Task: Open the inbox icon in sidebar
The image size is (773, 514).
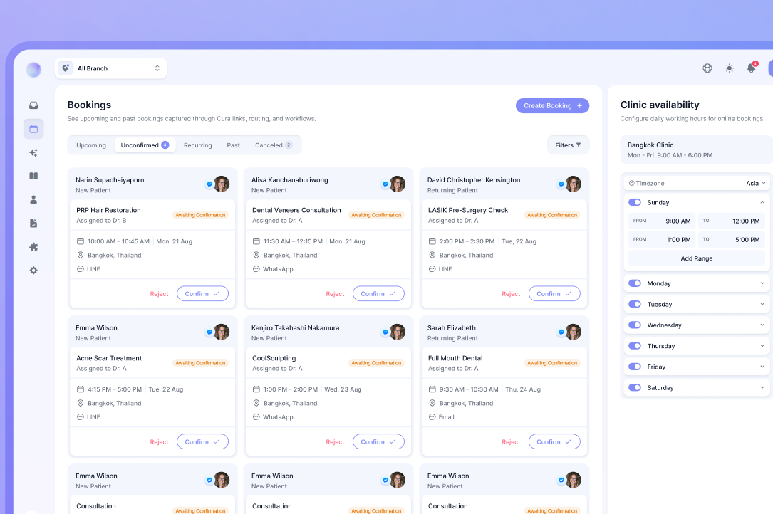Action: tap(33, 105)
